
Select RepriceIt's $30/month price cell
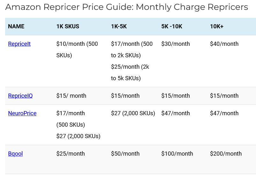(x=176, y=44)
